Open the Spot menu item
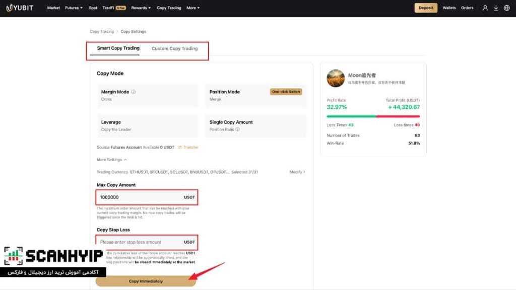This screenshot has width=516, height=290. [x=93, y=8]
